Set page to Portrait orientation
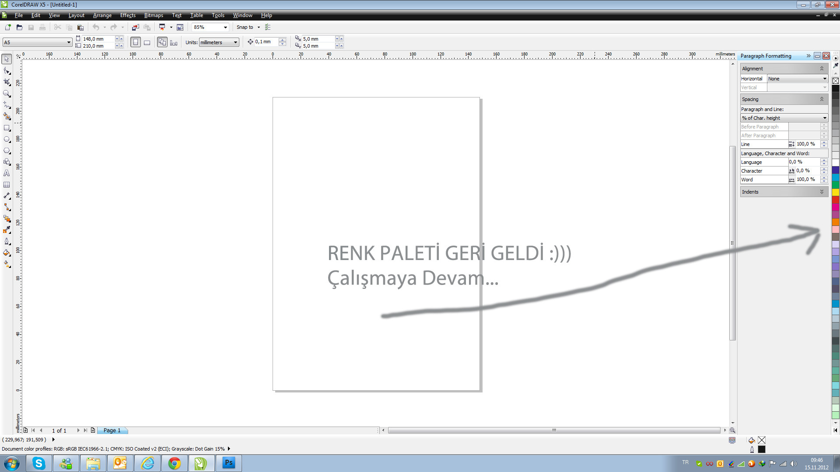 [136, 42]
